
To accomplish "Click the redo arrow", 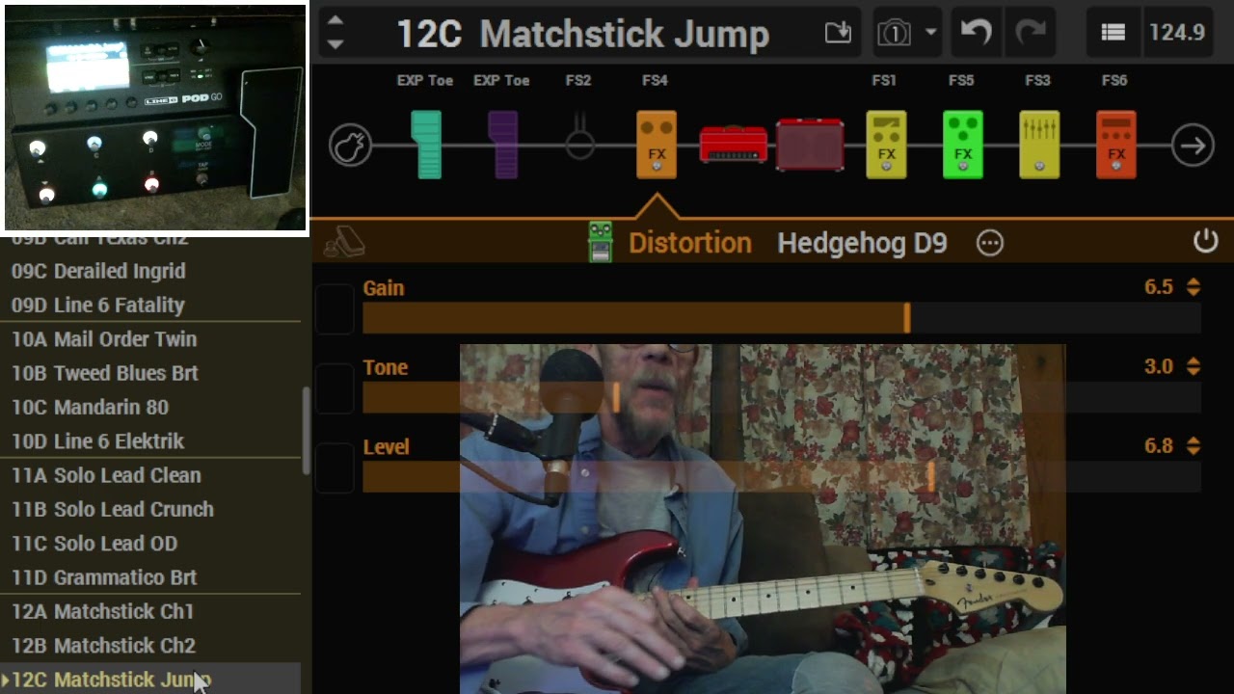I will click(x=1031, y=33).
